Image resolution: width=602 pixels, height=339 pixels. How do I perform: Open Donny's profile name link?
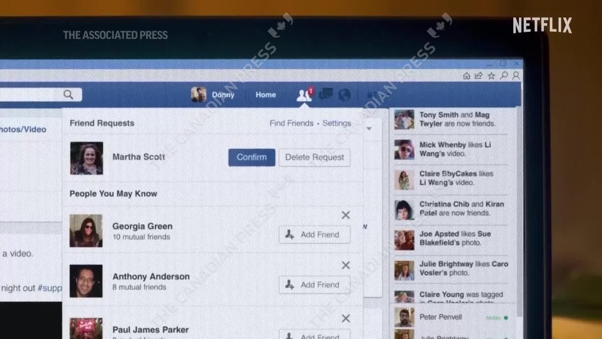pyautogui.click(x=223, y=94)
